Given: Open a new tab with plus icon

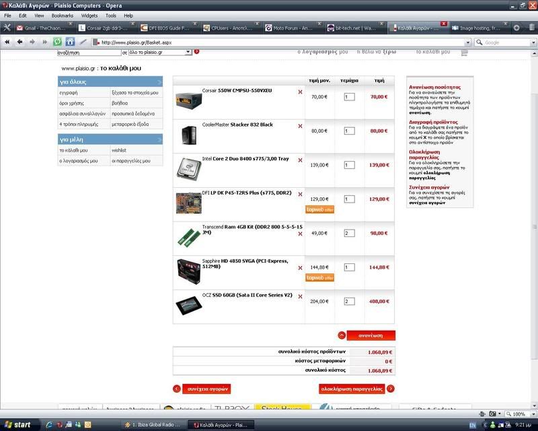Looking at the screenshot, I should [x=516, y=28].
